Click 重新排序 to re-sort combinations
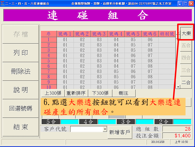The width and height of the screenshot is (195, 147). [76, 93]
